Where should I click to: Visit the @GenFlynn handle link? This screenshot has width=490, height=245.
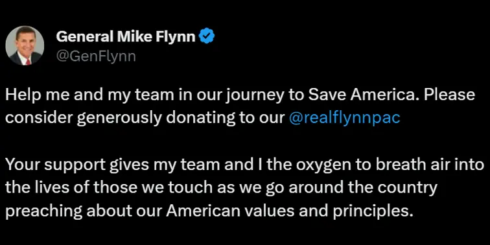(96, 56)
